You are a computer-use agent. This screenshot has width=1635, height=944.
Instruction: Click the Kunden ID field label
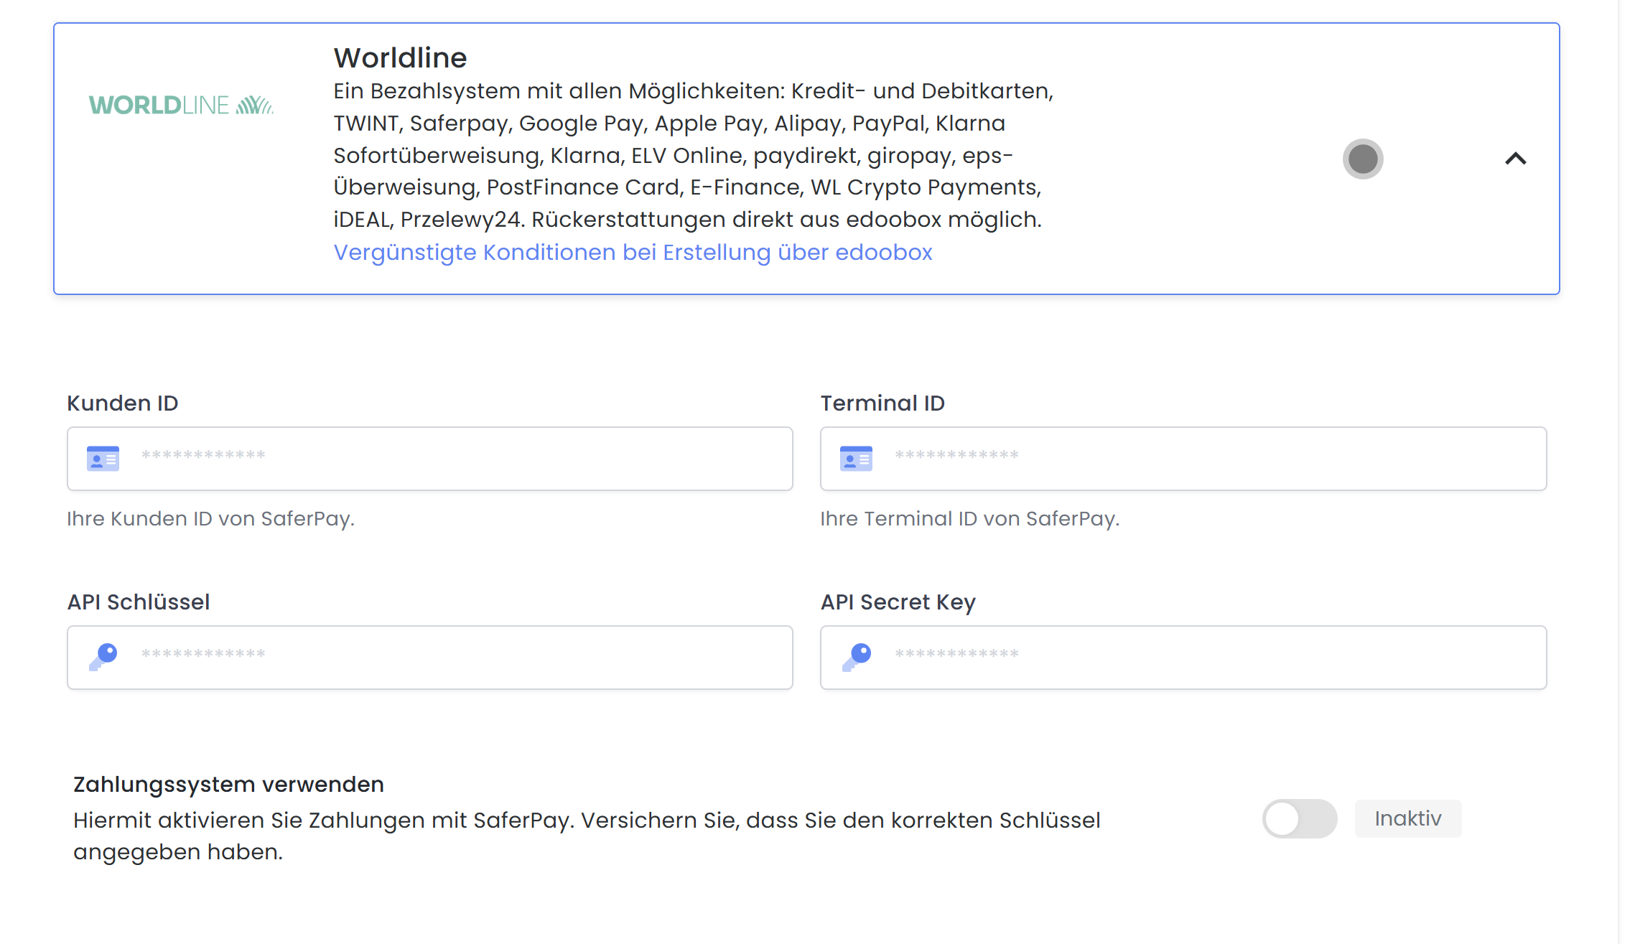click(122, 403)
